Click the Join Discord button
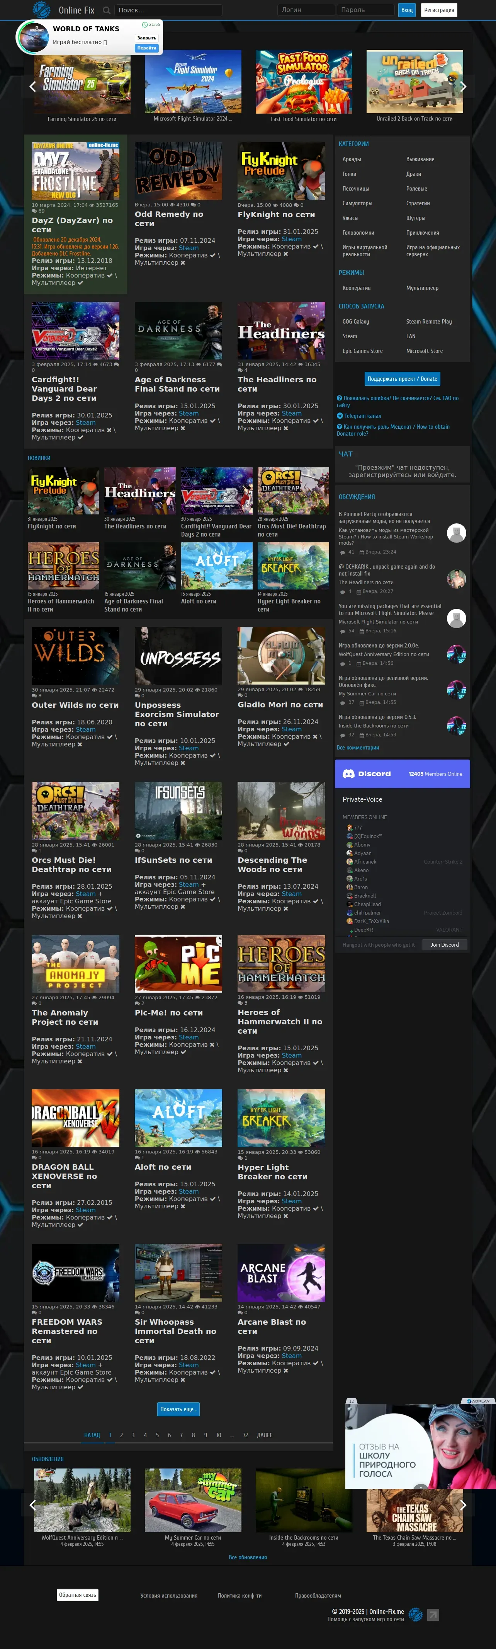The width and height of the screenshot is (496, 1649). coord(444,945)
